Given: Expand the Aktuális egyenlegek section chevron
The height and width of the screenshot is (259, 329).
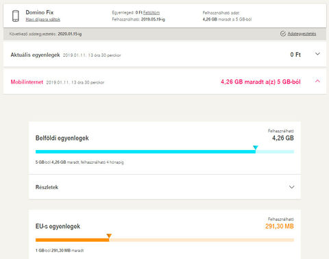Looking at the screenshot, I should (317, 54).
